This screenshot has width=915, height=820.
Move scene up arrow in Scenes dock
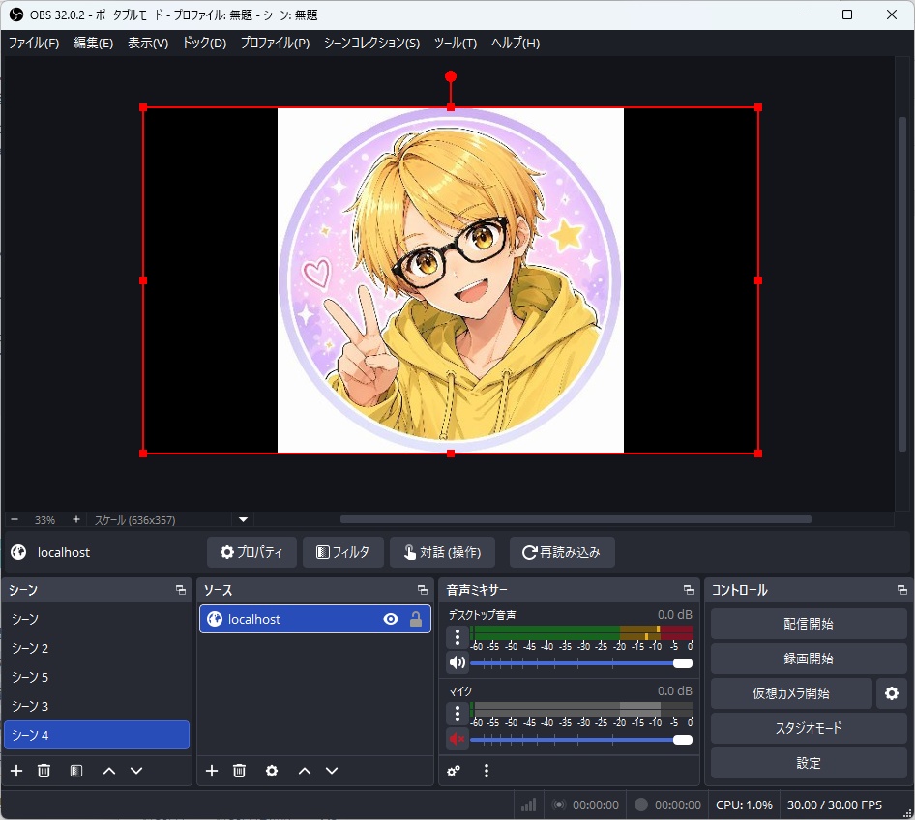click(x=109, y=771)
